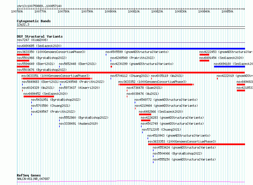Select esv3633352 1000Genomes variant label
The width and height of the screenshot is (253, 185).
click(x=152, y=82)
